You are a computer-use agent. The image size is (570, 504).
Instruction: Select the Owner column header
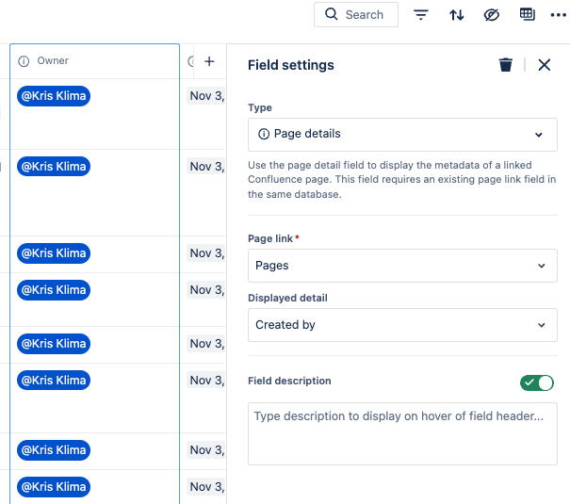(x=94, y=61)
